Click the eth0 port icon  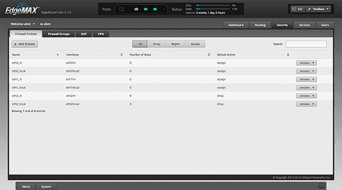click(136, 9)
